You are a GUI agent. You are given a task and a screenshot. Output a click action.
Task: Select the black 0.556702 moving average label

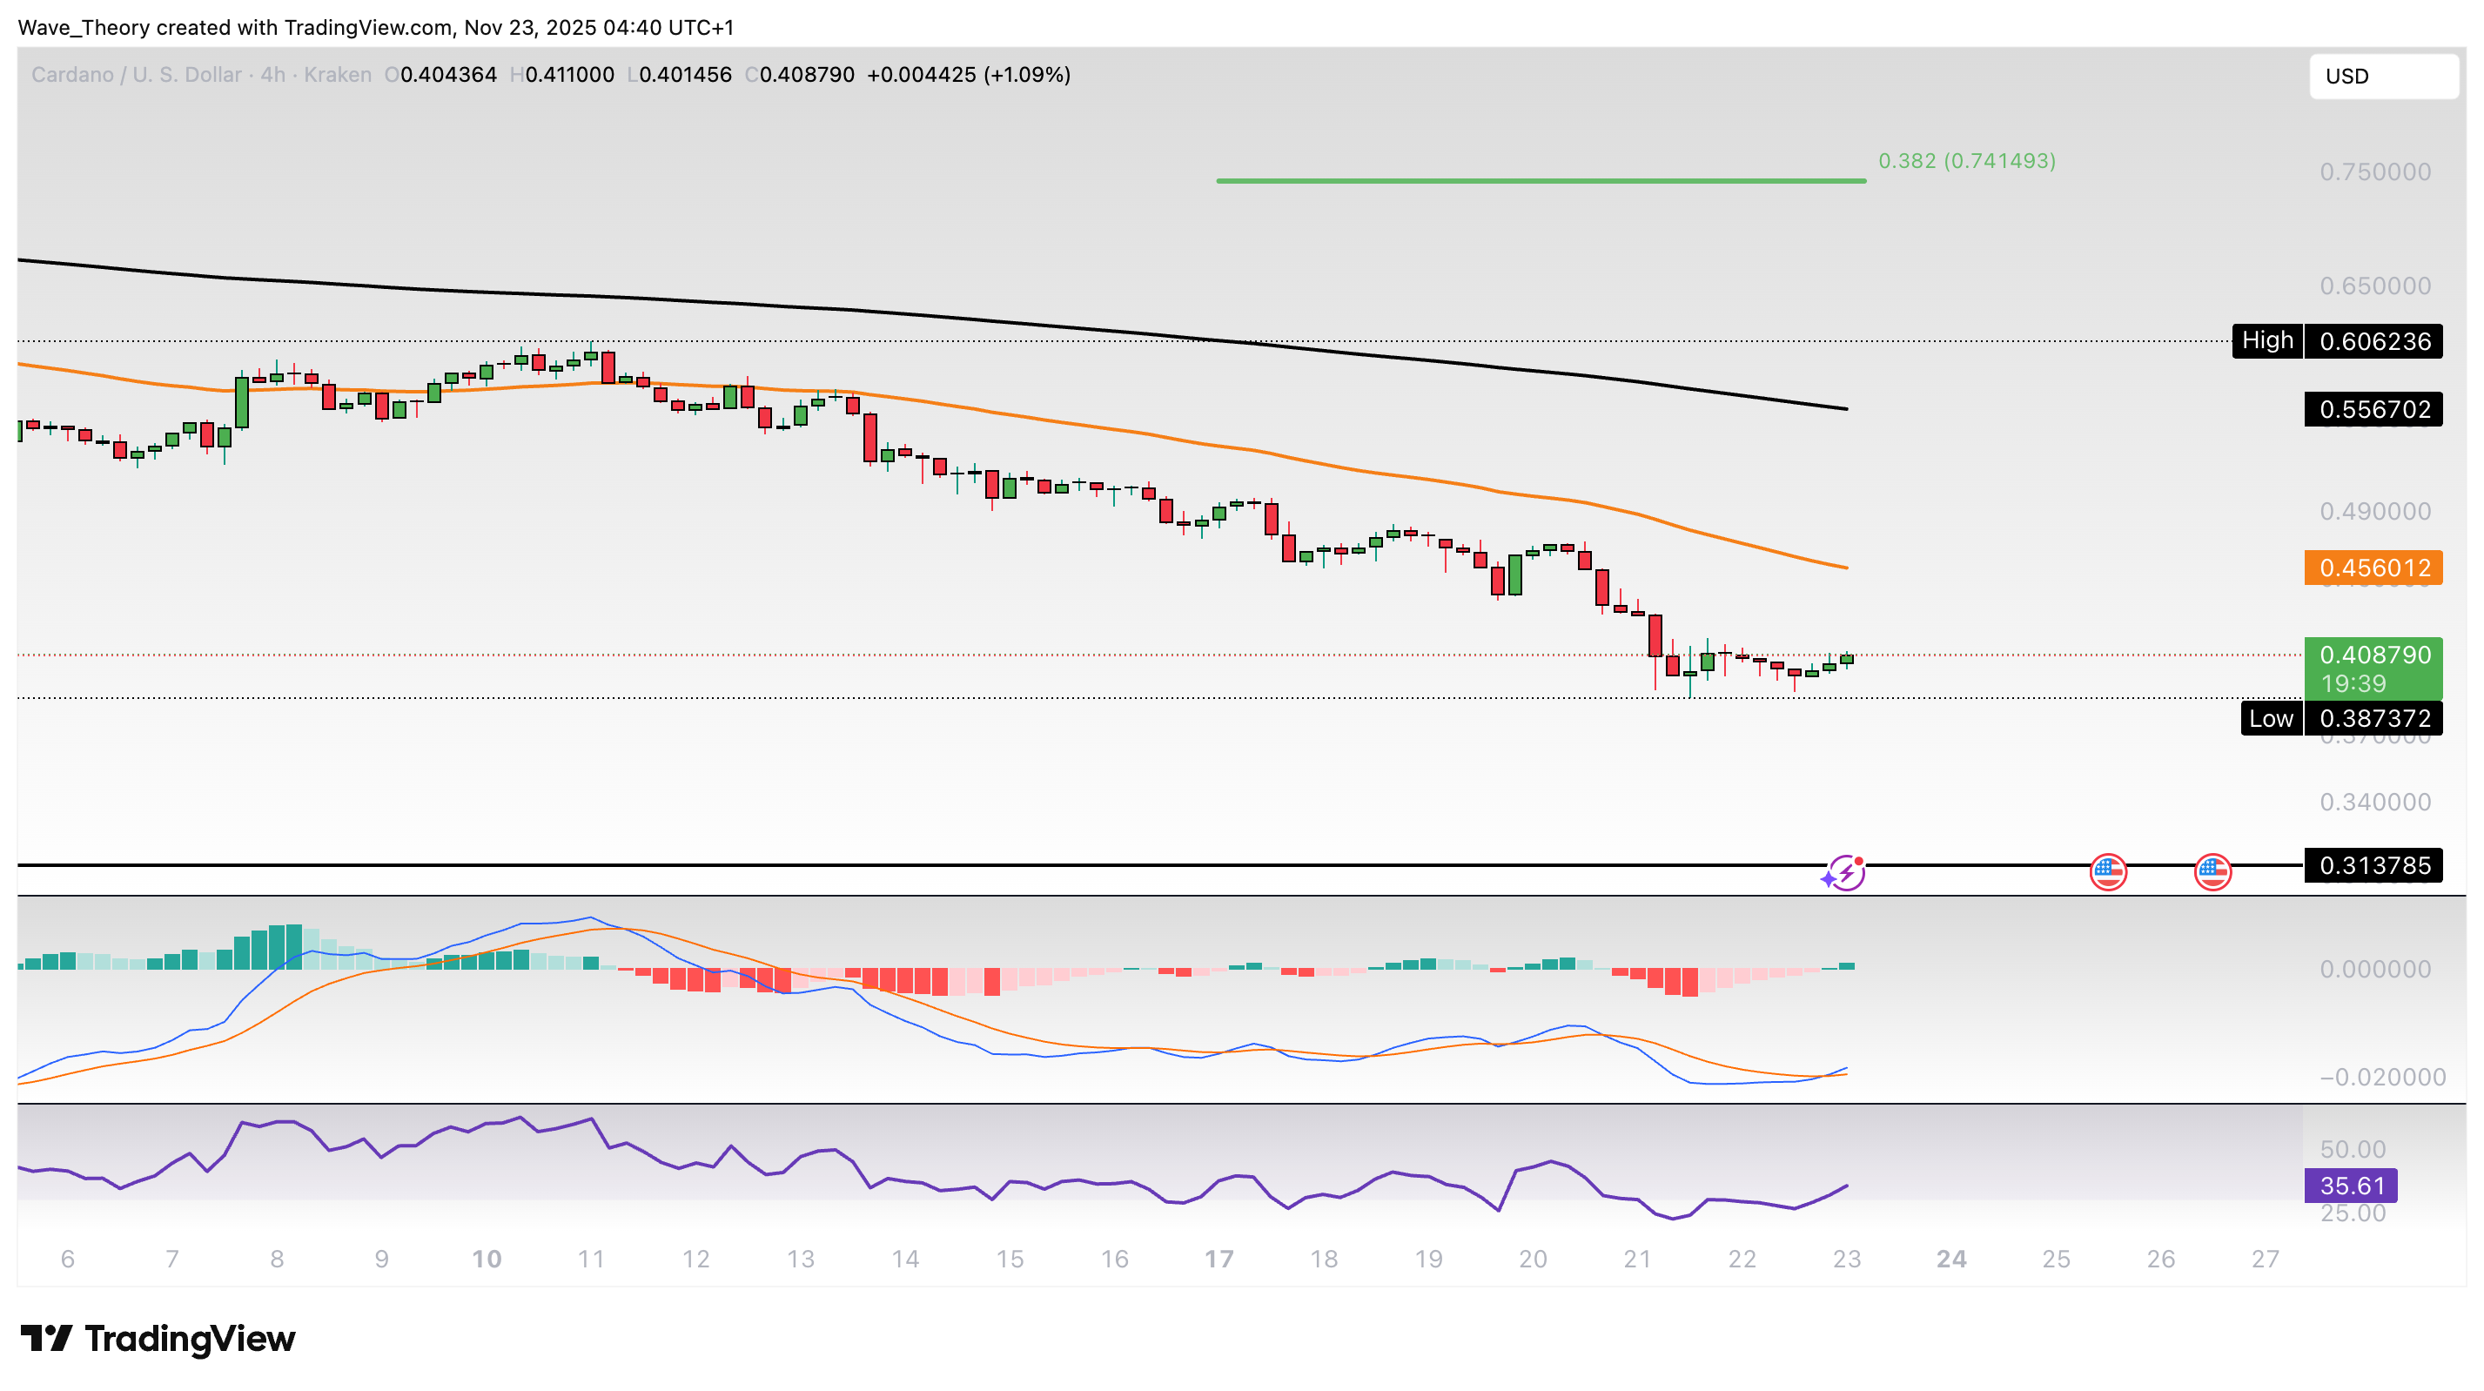point(2373,410)
